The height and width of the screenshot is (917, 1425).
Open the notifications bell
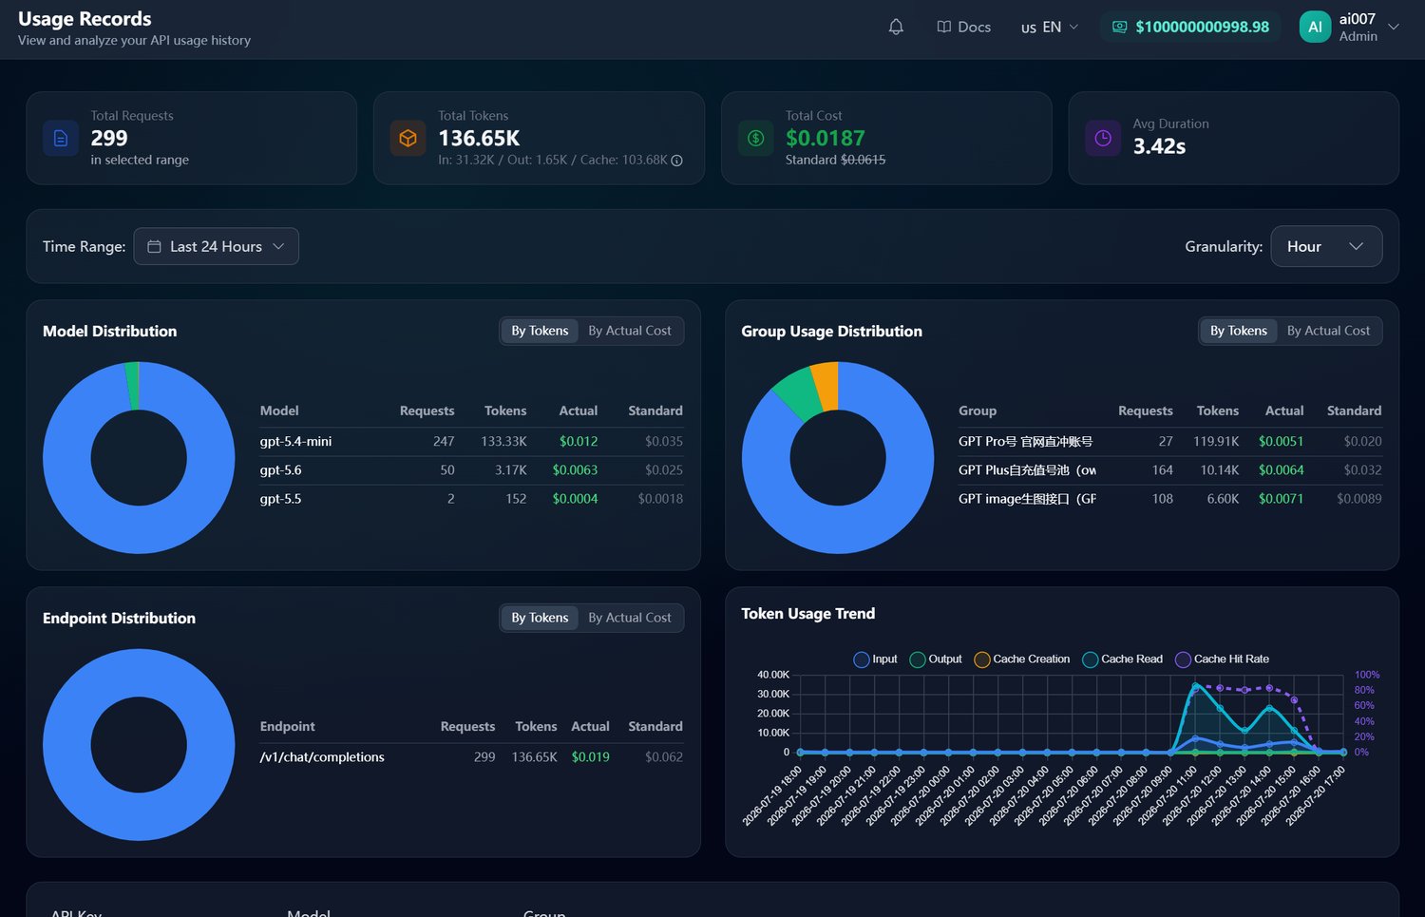pos(896,28)
